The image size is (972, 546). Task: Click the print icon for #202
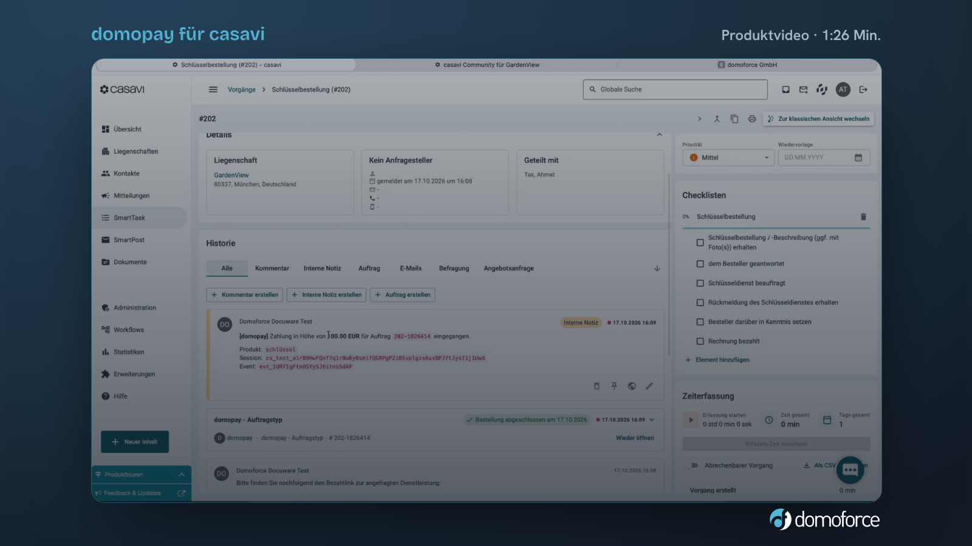coord(752,119)
